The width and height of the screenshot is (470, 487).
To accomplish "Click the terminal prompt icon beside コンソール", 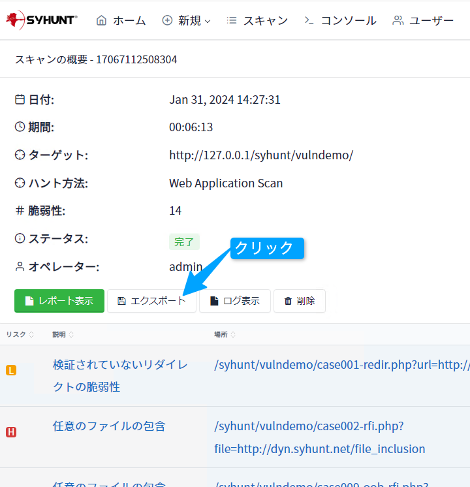I will pos(309,21).
